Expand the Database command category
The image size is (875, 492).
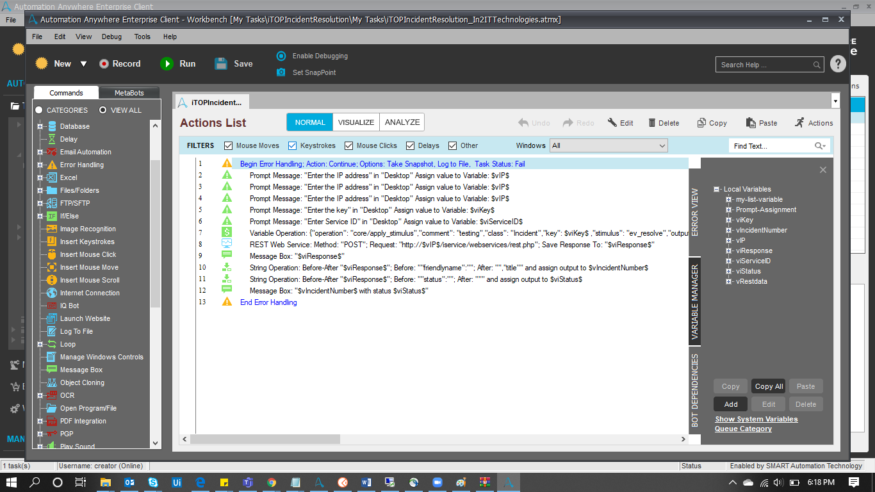coord(40,126)
